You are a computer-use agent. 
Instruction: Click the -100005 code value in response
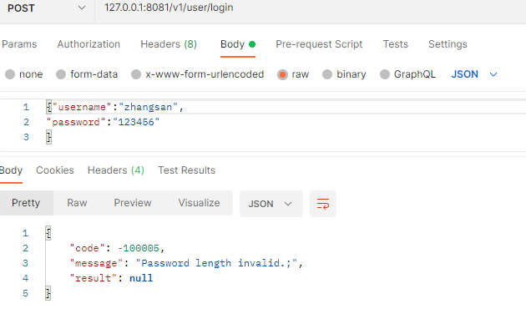(x=139, y=248)
